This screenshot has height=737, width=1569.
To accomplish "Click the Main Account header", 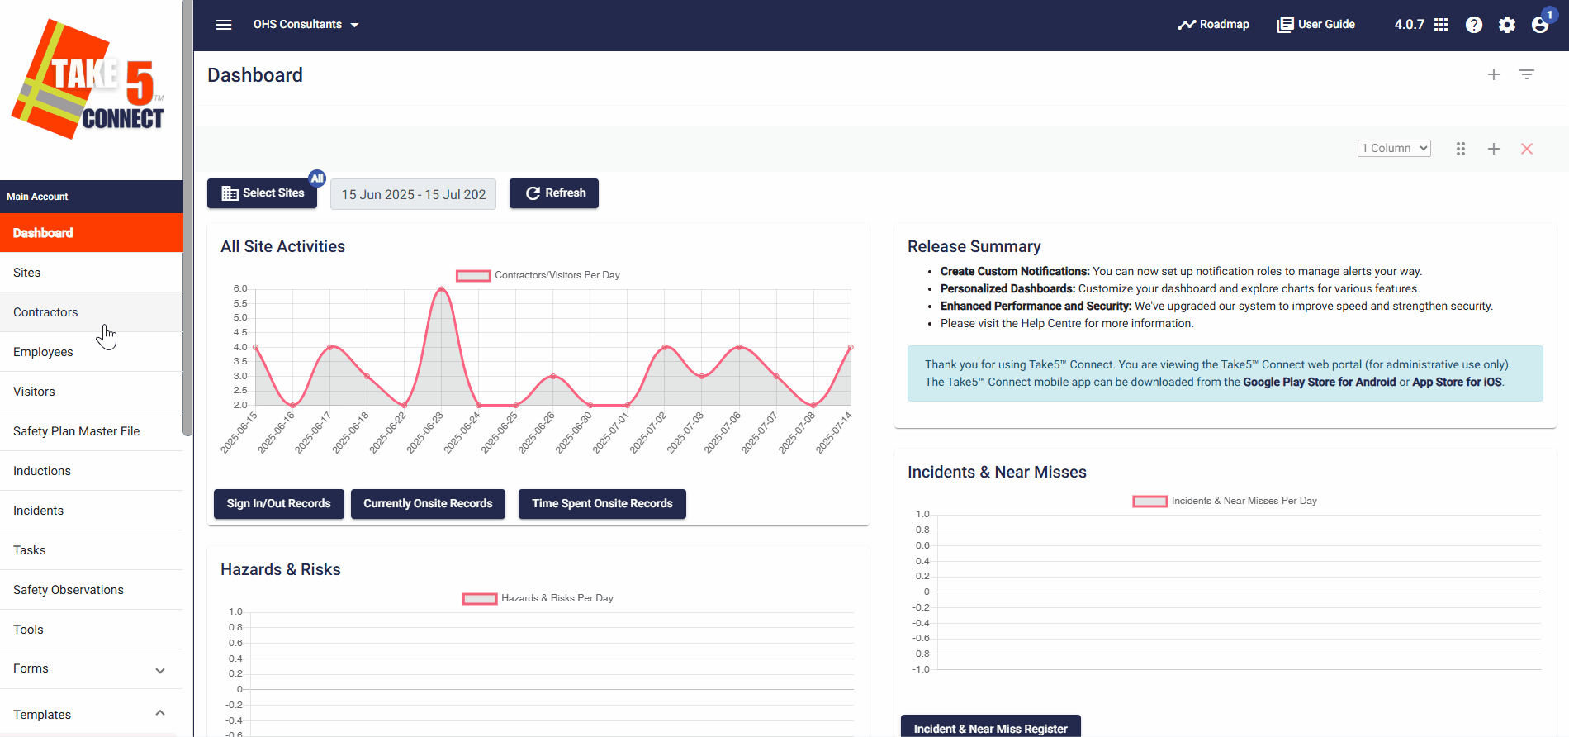I will click(x=92, y=197).
